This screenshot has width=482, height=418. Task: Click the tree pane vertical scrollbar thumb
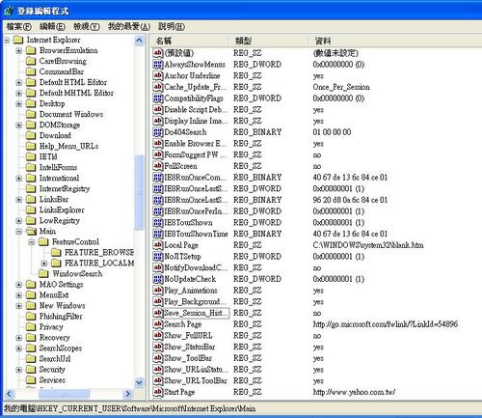point(139,192)
